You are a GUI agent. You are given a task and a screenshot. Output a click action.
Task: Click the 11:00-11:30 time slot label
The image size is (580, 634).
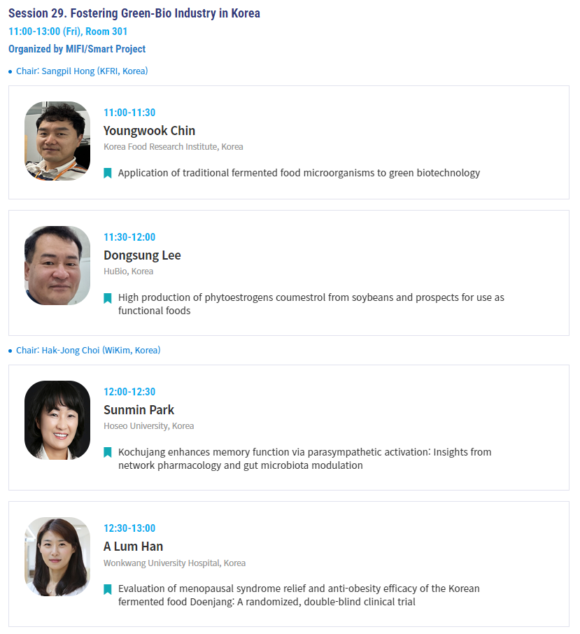tap(129, 113)
